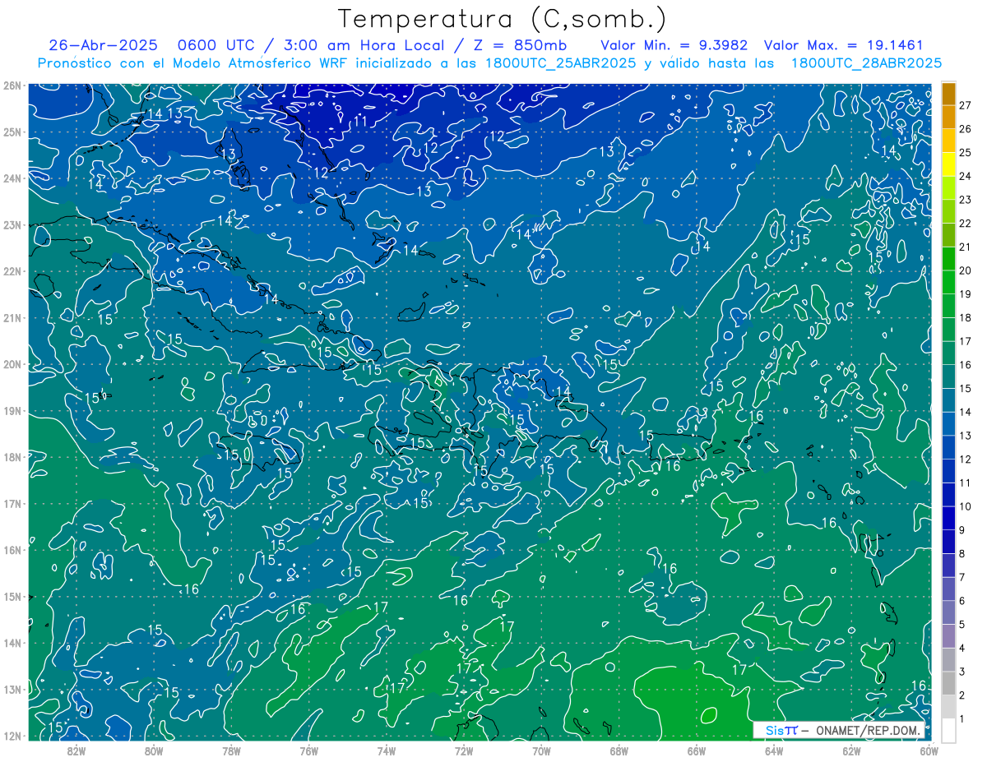Click the legend value '3'

click(962, 672)
